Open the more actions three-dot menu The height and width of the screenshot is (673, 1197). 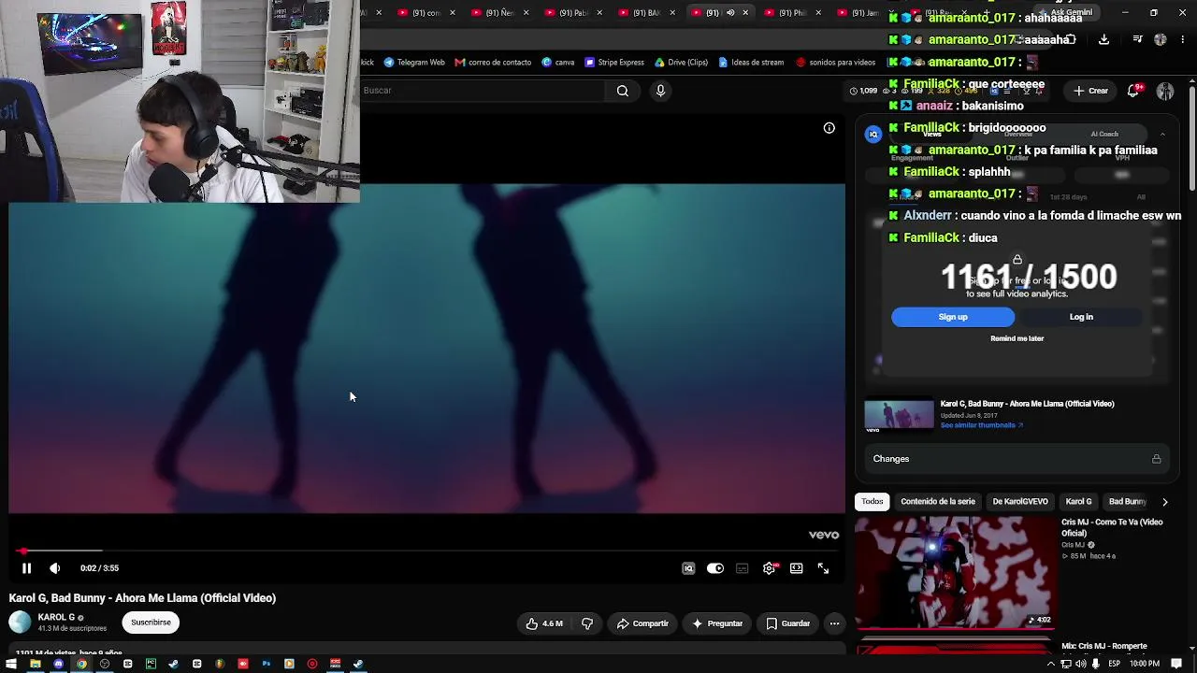834,623
